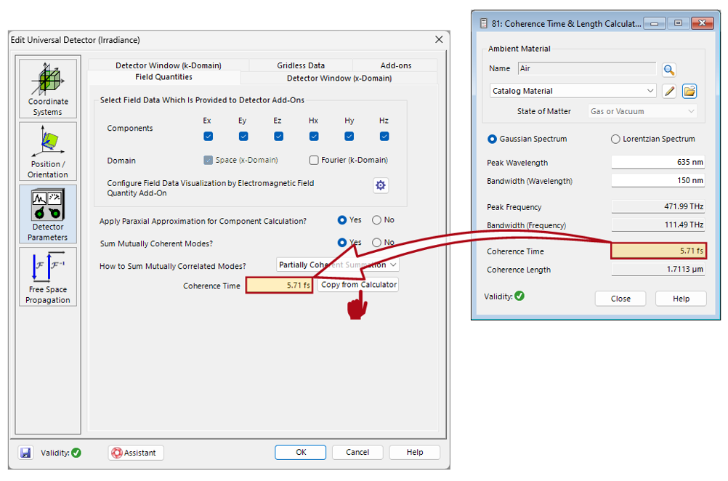Click the save disk icon beside Validity
The image size is (728, 481).
(x=25, y=453)
